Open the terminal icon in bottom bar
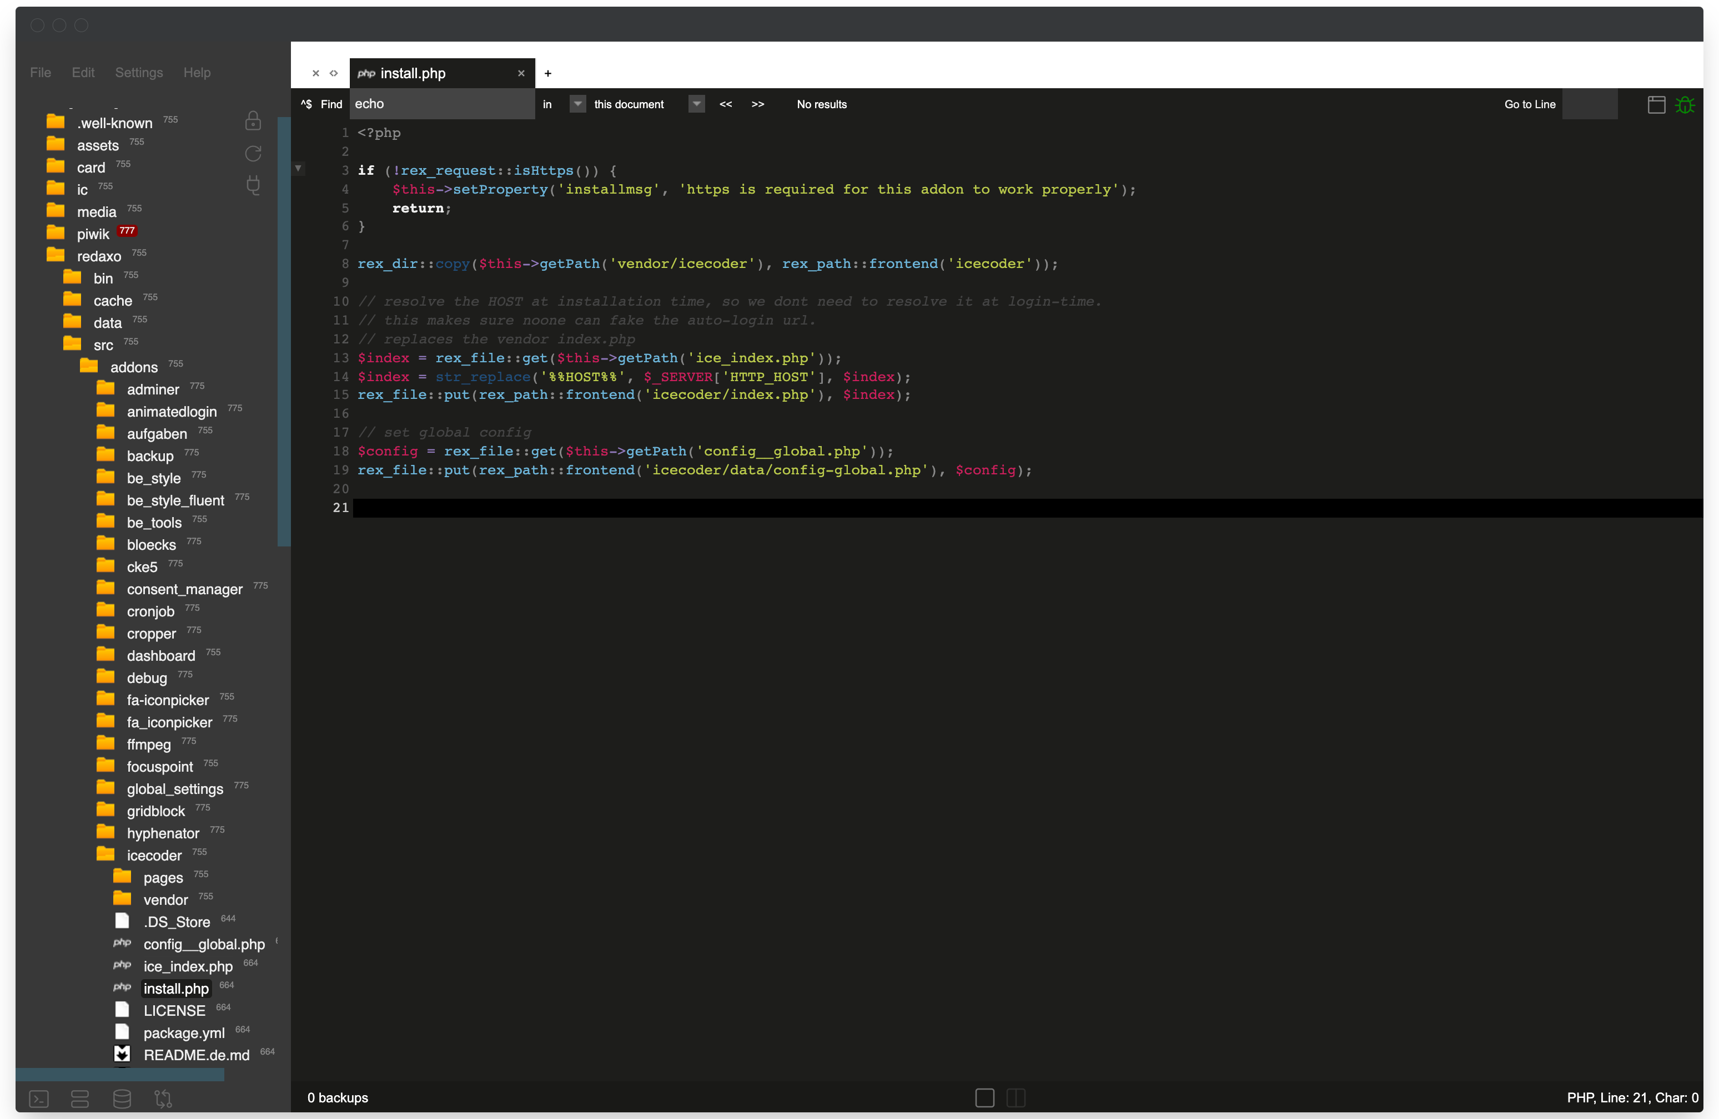This screenshot has width=1719, height=1119. coord(39,1099)
